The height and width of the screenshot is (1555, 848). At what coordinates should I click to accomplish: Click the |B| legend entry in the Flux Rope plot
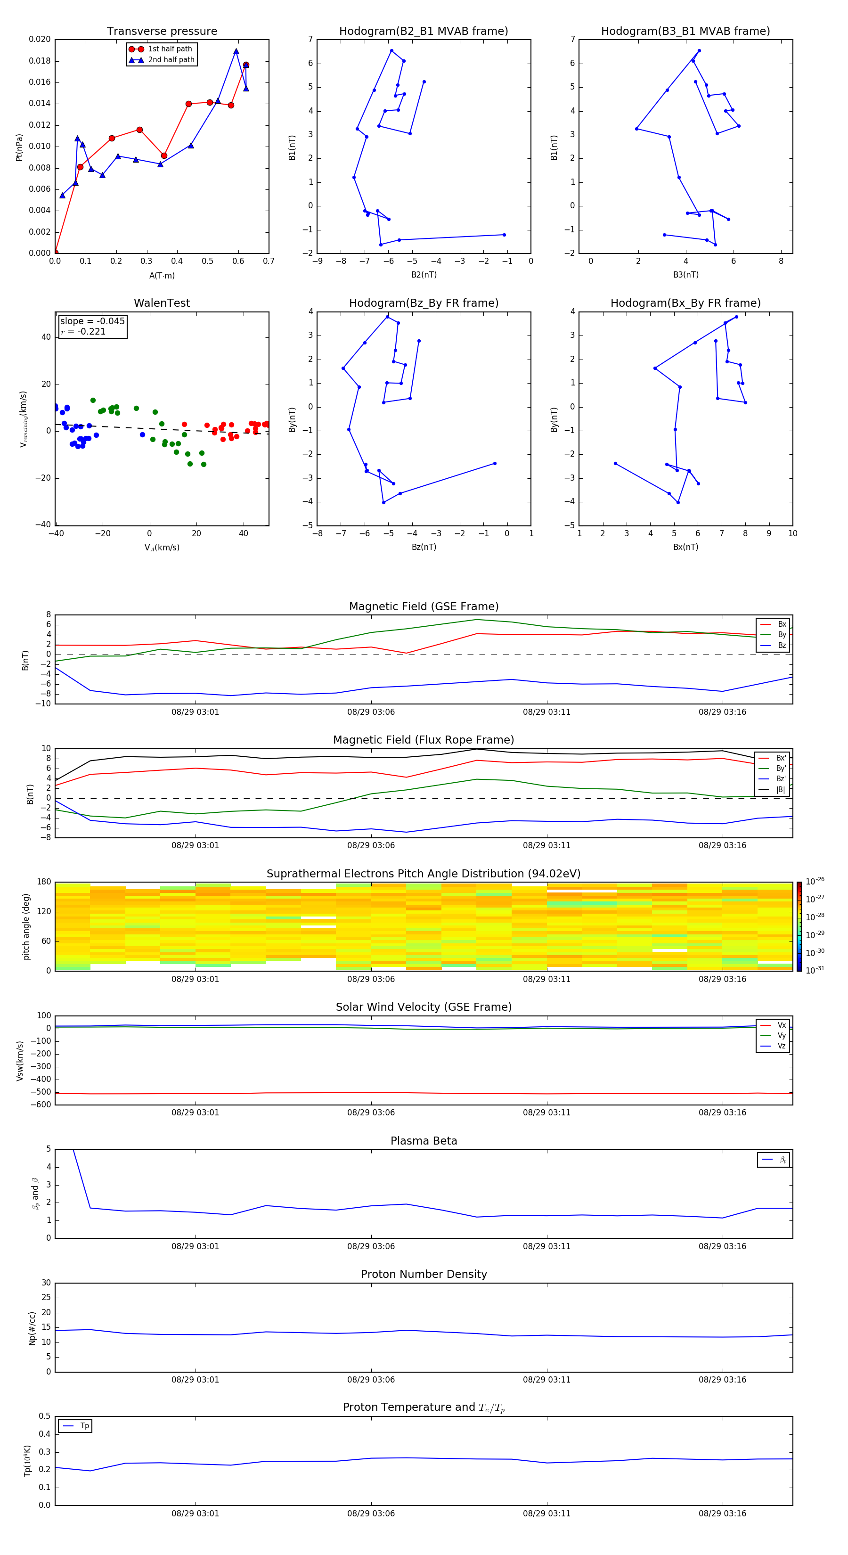773,789
